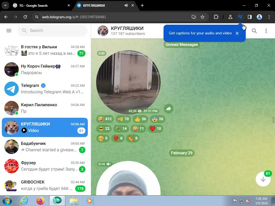Open a new browser tab
This screenshot has width=275, height=206.
point(142,5)
